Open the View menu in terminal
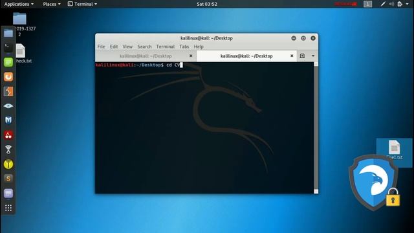Viewport: 414px width, 233px height. point(127,47)
